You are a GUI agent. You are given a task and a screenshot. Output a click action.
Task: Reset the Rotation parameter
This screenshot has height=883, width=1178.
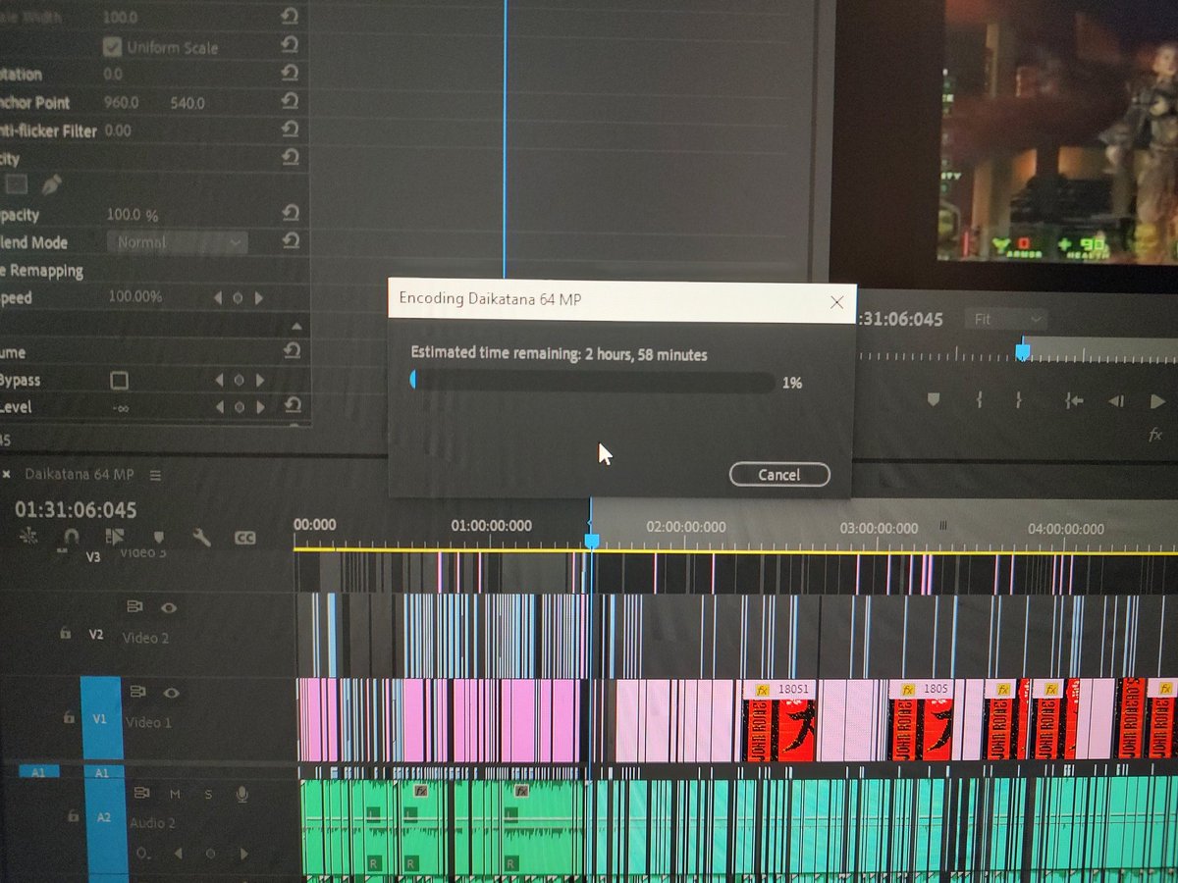tap(290, 74)
